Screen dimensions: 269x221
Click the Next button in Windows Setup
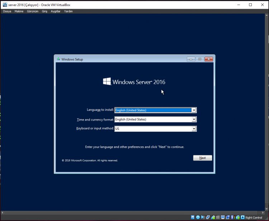pyautogui.click(x=202, y=158)
